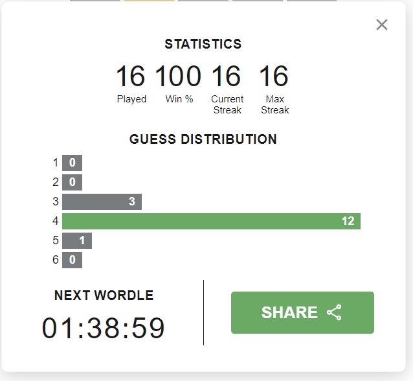The height and width of the screenshot is (381, 413).
Task: Click the 100 Win % value
Action: click(179, 76)
